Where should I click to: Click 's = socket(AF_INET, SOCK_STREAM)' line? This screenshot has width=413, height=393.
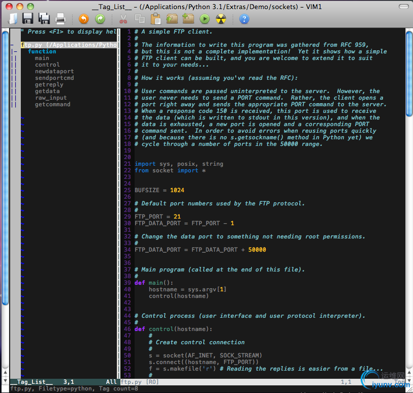tap(205, 355)
